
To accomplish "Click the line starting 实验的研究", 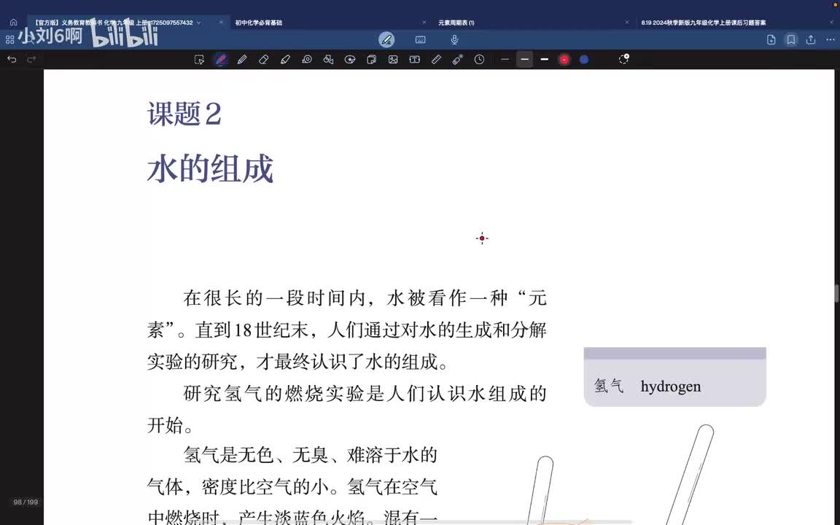I will 297,362.
